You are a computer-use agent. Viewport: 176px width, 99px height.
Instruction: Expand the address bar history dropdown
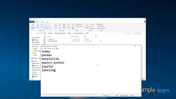tap(125, 33)
